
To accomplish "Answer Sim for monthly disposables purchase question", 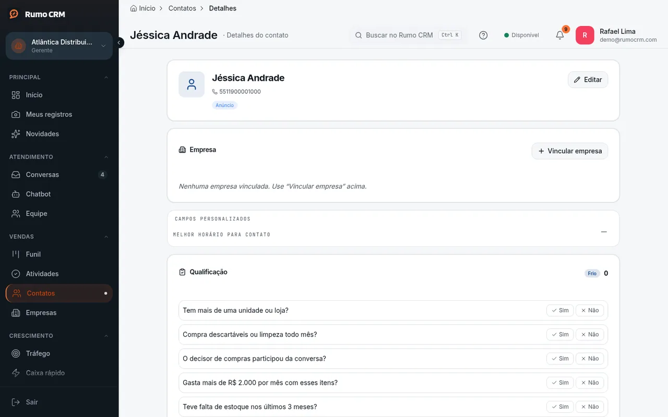I will click(x=560, y=334).
